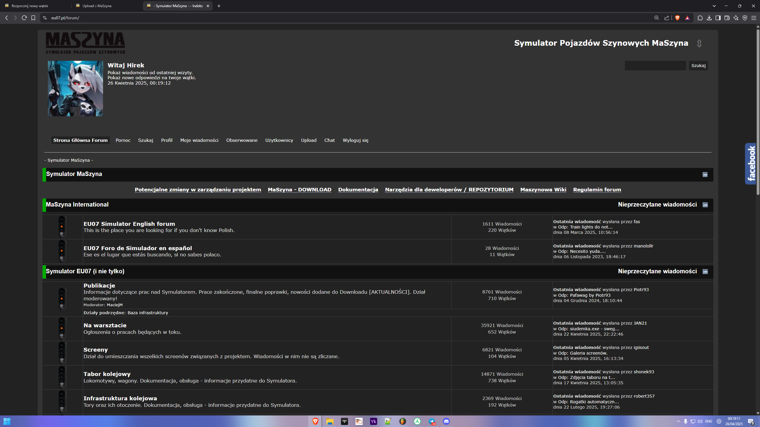Open File Explorer from the taskbar

click(x=330, y=421)
